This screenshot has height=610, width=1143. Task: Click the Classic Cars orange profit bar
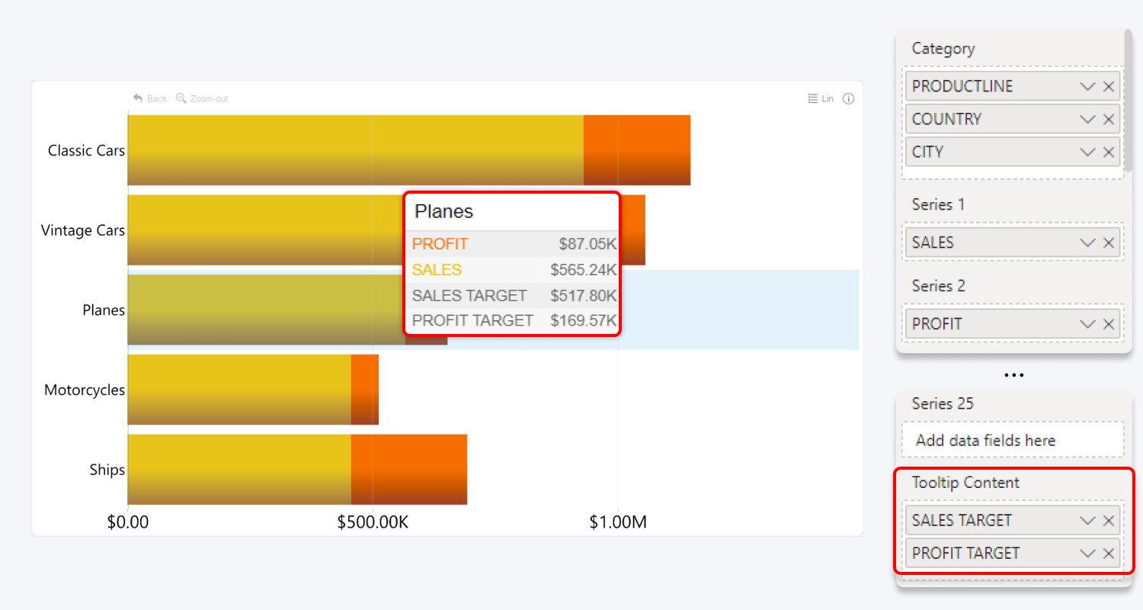[x=637, y=149]
